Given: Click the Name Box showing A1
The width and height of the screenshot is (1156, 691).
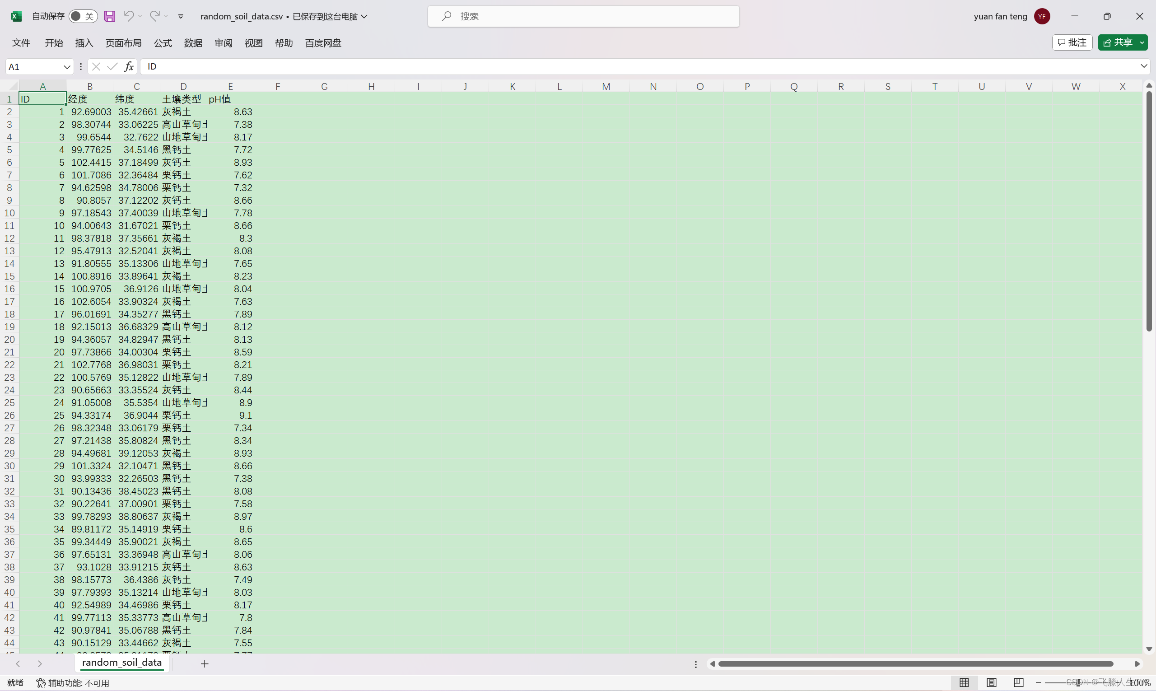Looking at the screenshot, I should tap(34, 66).
